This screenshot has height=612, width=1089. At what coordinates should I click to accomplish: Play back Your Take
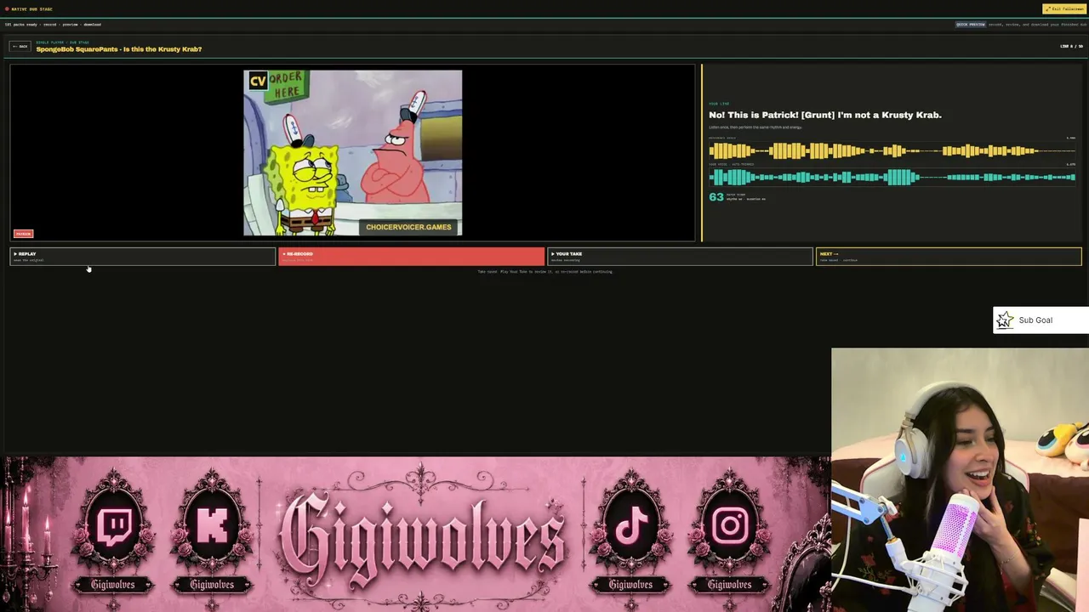[680, 256]
